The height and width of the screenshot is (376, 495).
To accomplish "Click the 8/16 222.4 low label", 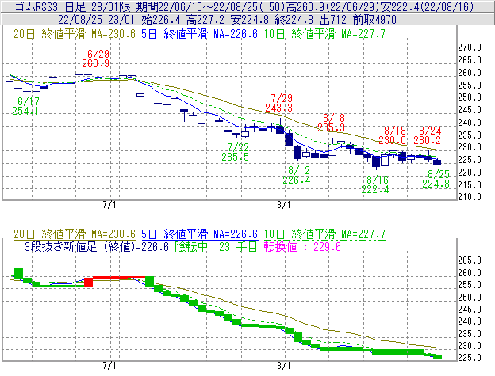I will (x=375, y=184).
